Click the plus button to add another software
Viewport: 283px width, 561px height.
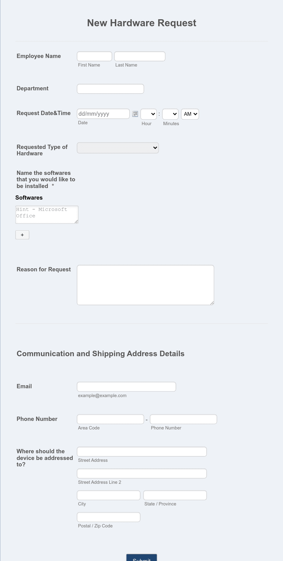(x=22, y=235)
